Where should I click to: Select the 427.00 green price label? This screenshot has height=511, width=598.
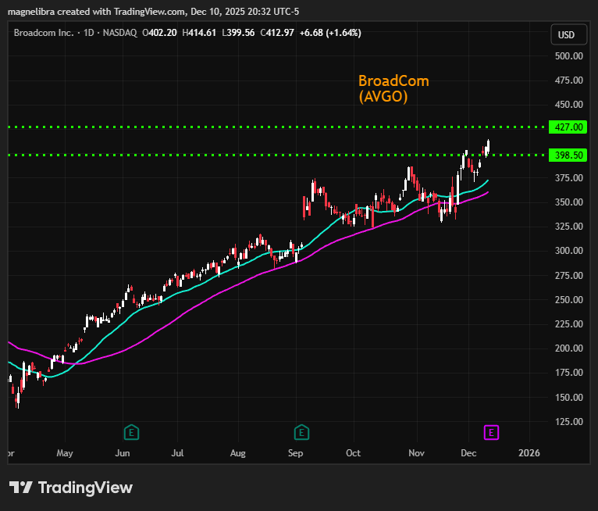coord(568,127)
